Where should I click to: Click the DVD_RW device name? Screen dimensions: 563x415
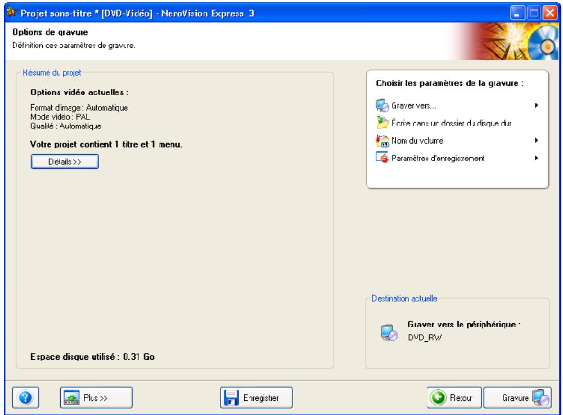425,337
